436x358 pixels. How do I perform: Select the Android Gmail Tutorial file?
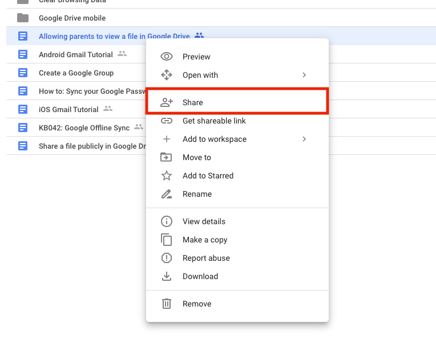pyautogui.click(x=76, y=54)
